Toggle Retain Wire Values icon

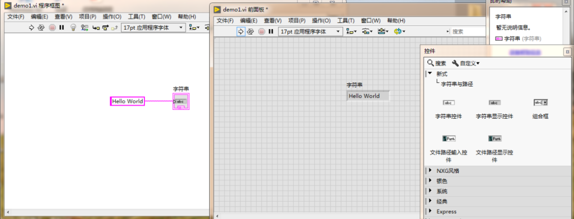click(x=85, y=28)
